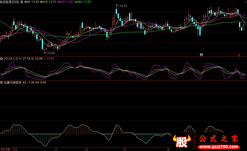Click the KDJ(9,3,3) indicator name
The width and height of the screenshot is (247, 151).
[10, 58]
